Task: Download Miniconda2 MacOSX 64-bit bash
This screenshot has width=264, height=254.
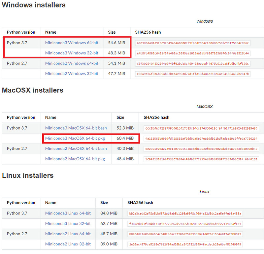Action: 76,149
